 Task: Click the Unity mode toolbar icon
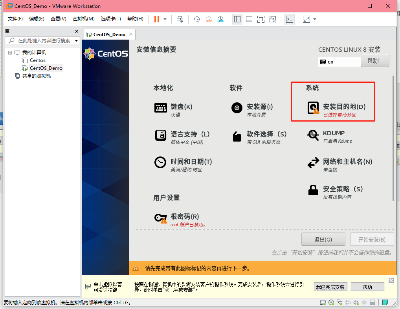click(273, 19)
